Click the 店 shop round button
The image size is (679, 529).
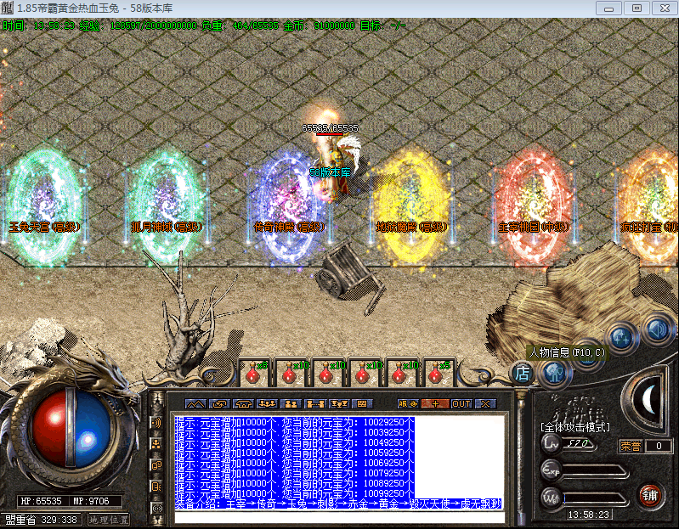coord(523,373)
